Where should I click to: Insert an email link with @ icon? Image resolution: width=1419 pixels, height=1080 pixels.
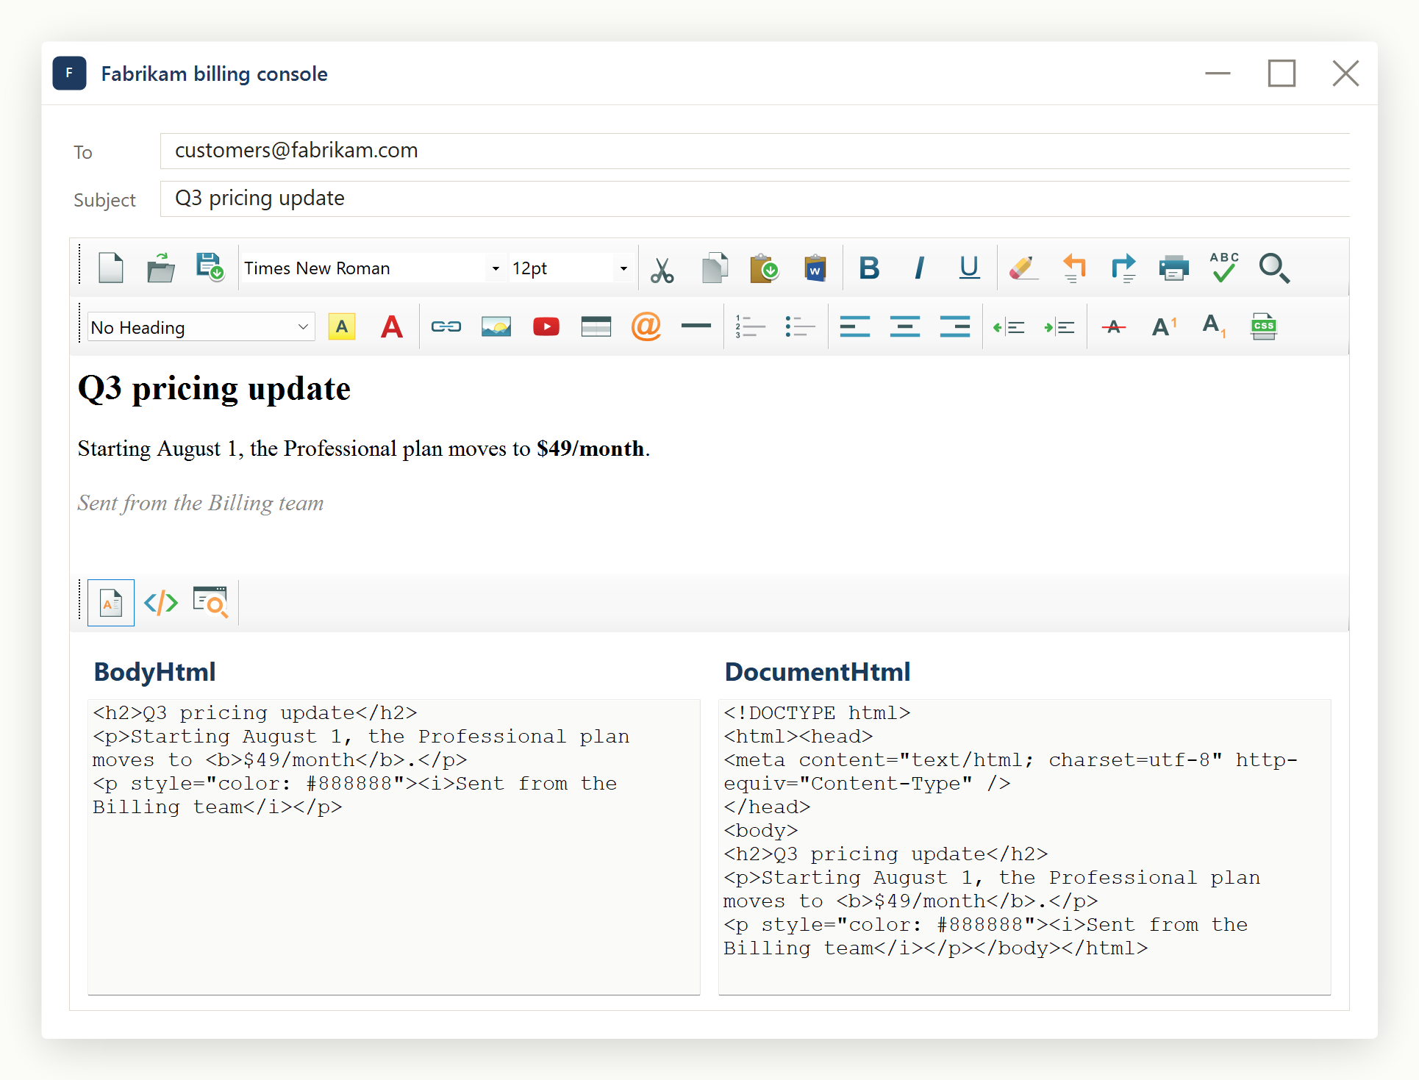tap(646, 326)
